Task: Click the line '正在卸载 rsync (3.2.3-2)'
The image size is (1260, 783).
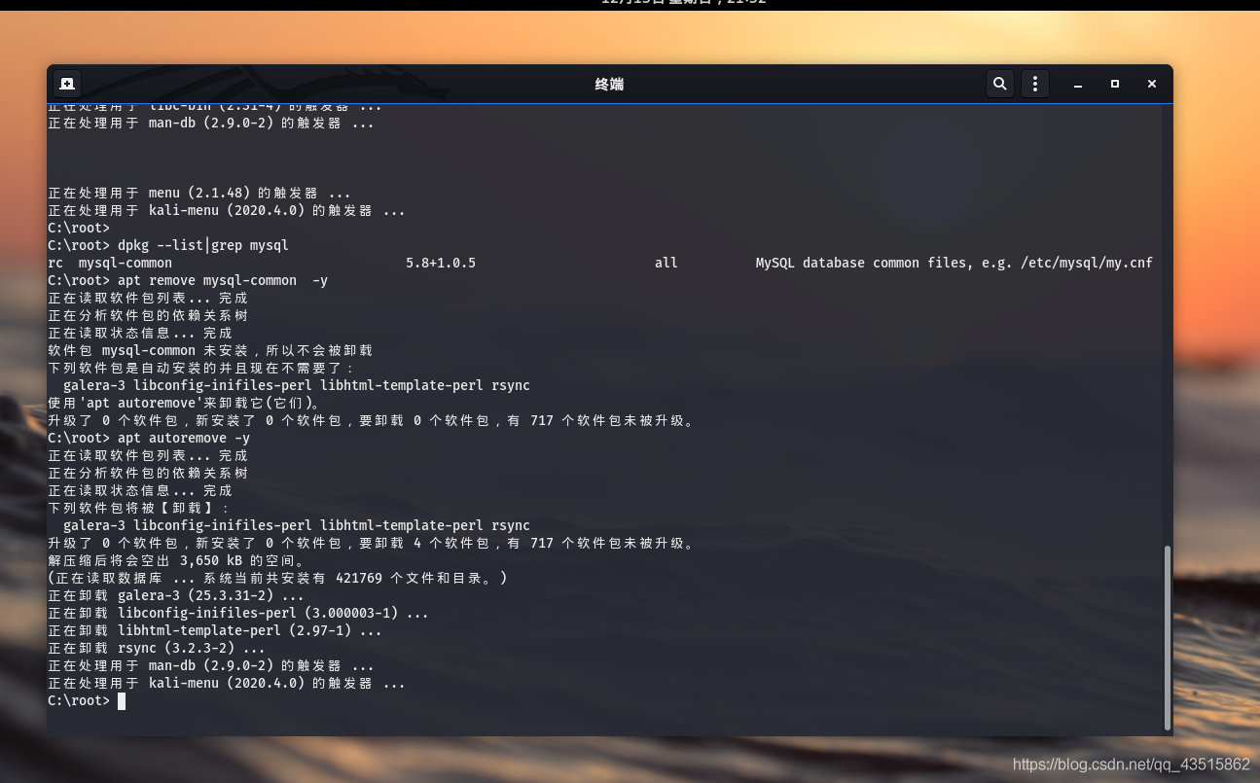Action: [157, 648]
